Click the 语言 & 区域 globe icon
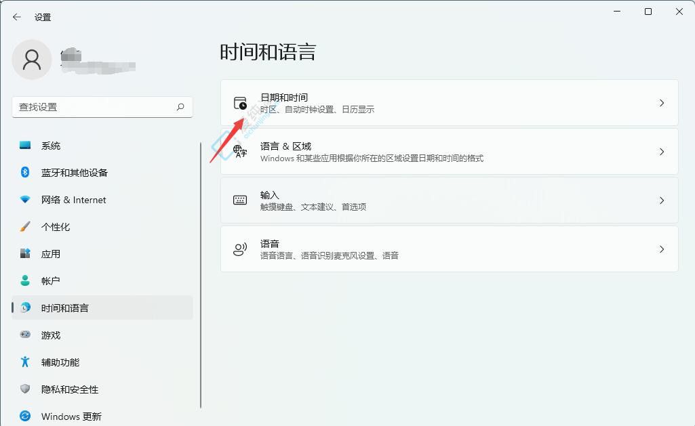This screenshot has height=426, width=695. [239, 151]
